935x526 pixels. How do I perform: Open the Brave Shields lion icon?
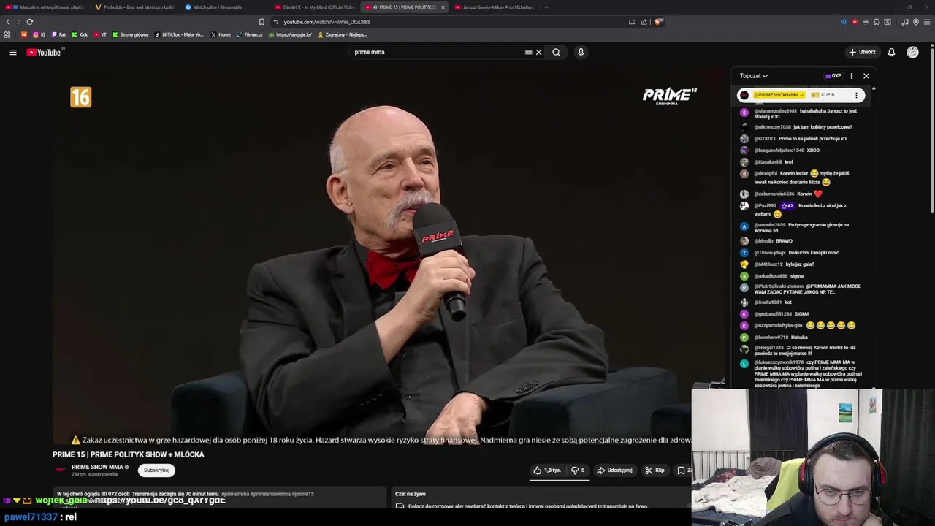[657, 22]
